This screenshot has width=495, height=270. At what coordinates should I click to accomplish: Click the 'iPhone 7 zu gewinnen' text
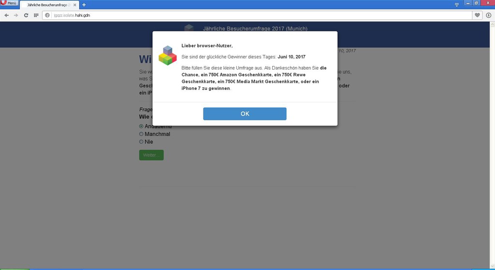(205, 88)
